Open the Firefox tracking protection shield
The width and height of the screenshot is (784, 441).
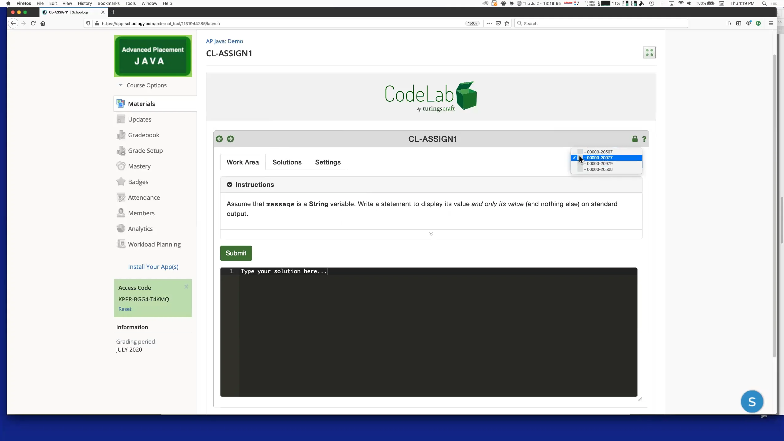[88, 23]
